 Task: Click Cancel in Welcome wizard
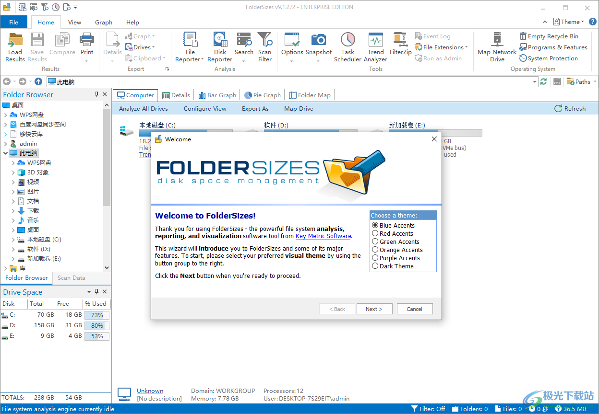coord(415,309)
